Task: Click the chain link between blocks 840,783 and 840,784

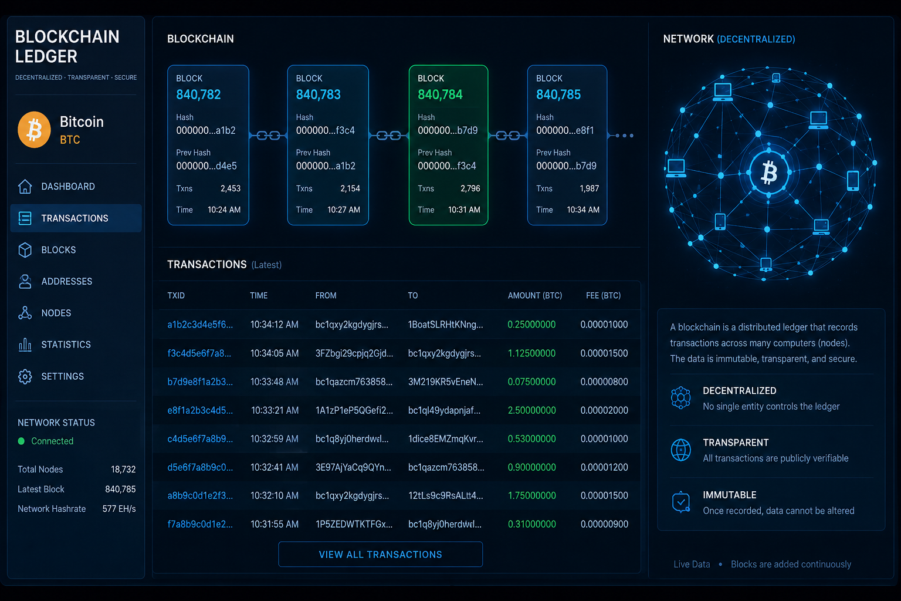Action: click(388, 136)
